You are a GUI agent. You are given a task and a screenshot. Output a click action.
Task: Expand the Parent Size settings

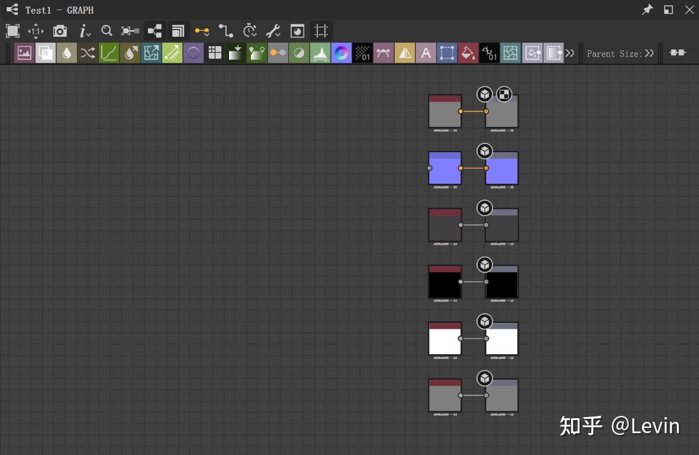(649, 53)
